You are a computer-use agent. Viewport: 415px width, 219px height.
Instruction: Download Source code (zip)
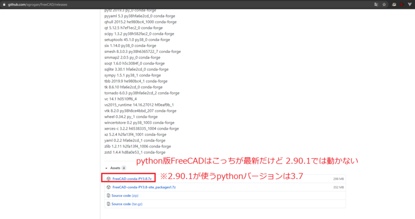pos(125,196)
